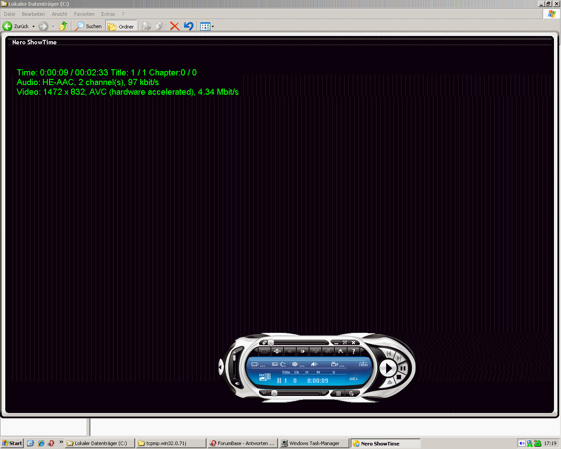Image resolution: width=561 pixels, height=449 pixels.
Task: Stop playback with the square Stop button
Action: (399, 377)
